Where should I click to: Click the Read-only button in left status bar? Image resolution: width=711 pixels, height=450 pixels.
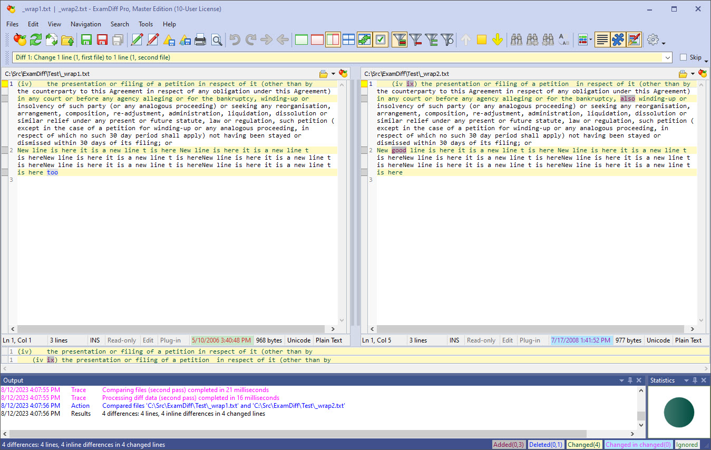(122, 340)
